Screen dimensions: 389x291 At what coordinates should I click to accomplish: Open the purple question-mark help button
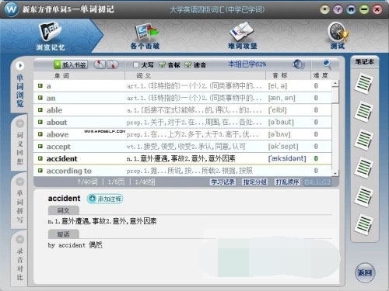[338, 10]
